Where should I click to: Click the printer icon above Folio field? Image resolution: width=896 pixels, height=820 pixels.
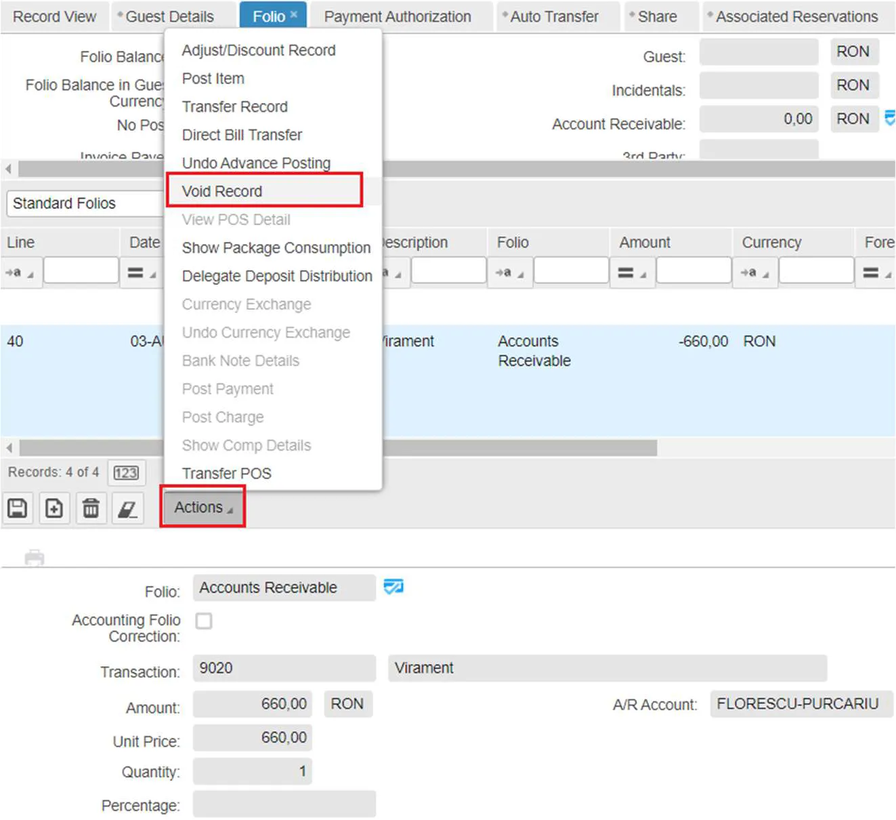point(35,558)
